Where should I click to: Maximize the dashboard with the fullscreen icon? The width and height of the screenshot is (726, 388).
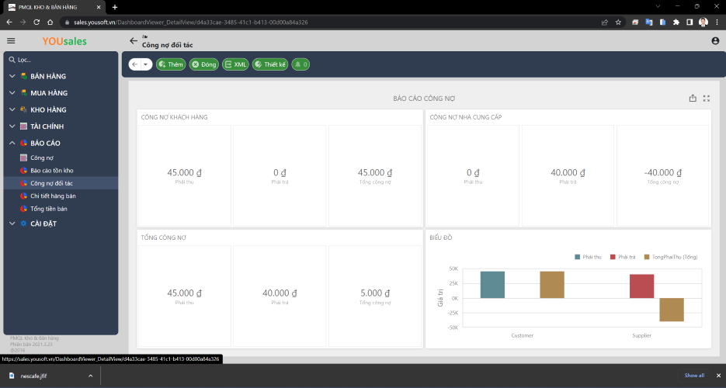click(x=706, y=98)
